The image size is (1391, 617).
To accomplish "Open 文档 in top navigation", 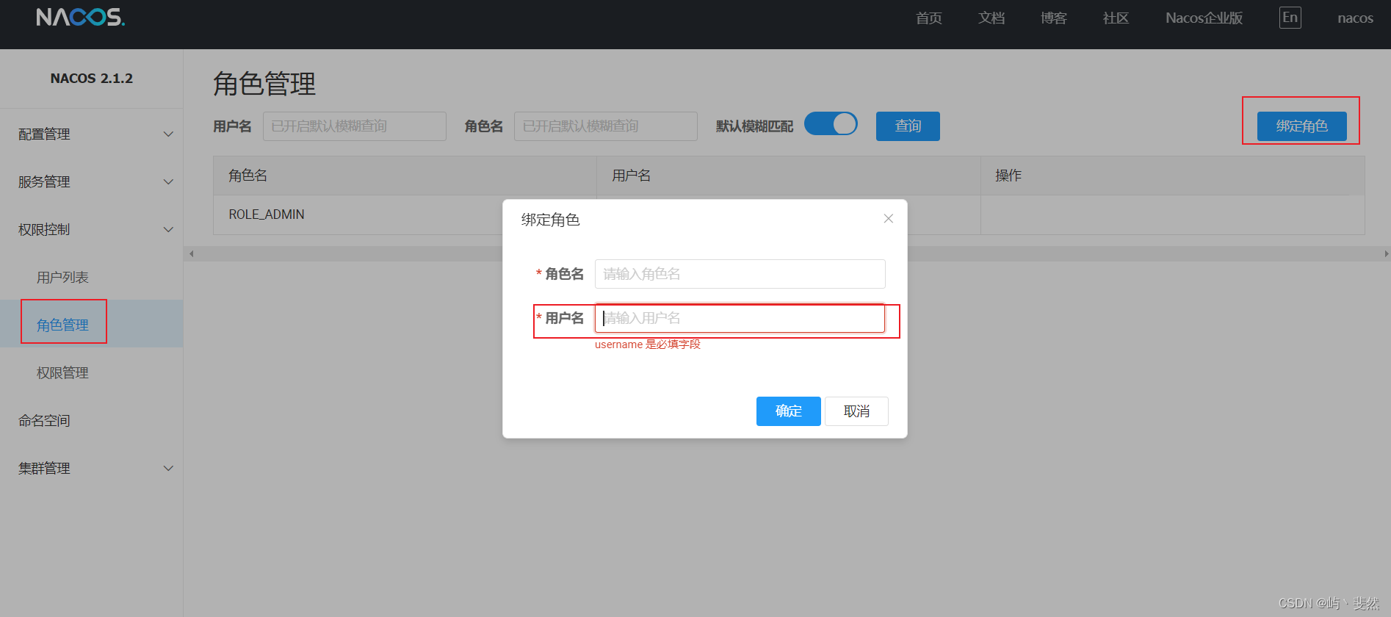I will tap(991, 18).
